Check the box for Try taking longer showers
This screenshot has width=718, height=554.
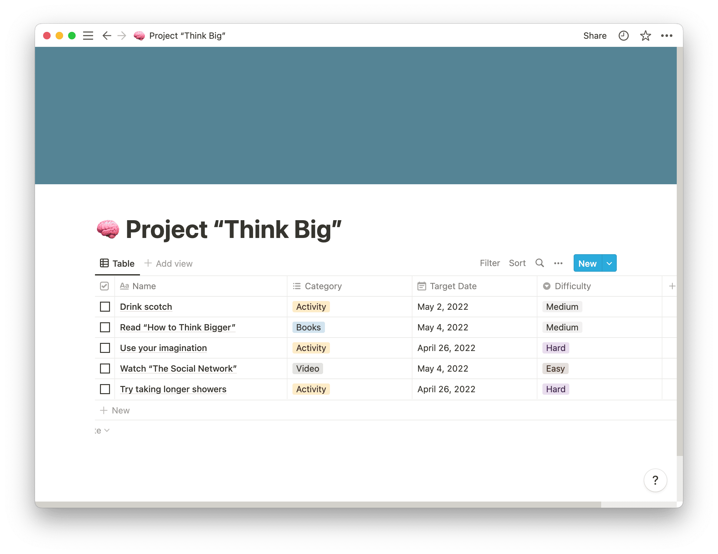pos(105,389)
